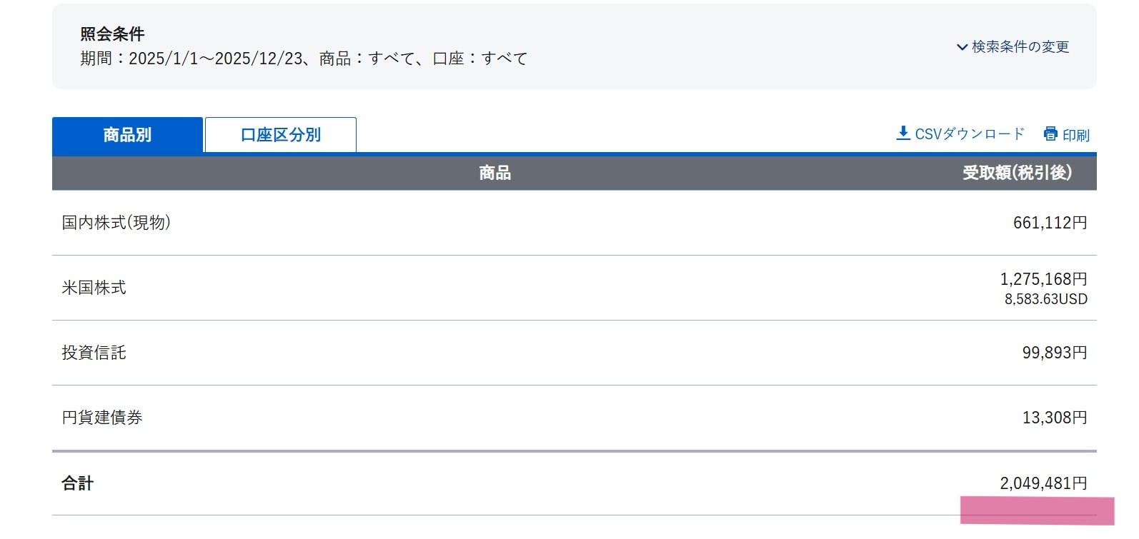Click the 8,583.63USD amount
The width and height of the screenshot is (1139, 539).
[1045, 299]
